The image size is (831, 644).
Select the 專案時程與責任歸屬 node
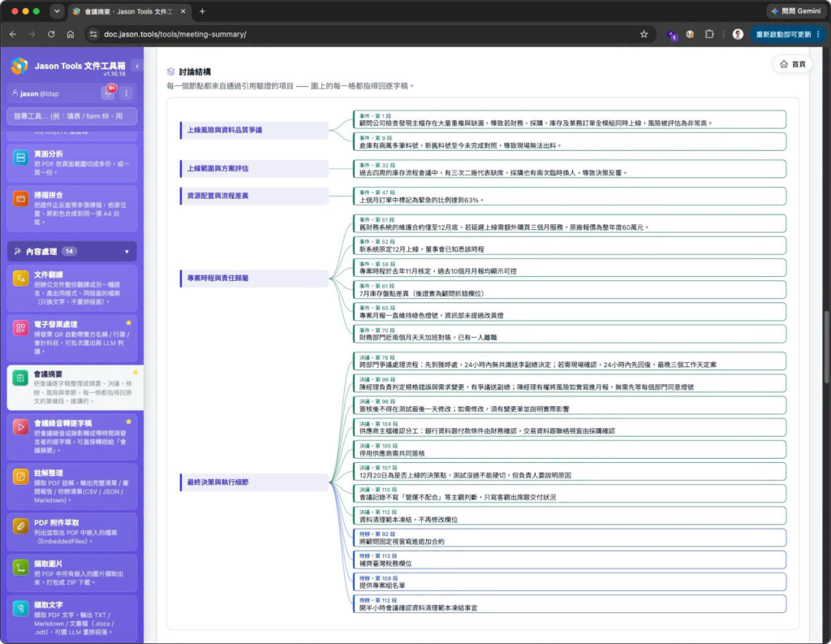tap(254, 278)
